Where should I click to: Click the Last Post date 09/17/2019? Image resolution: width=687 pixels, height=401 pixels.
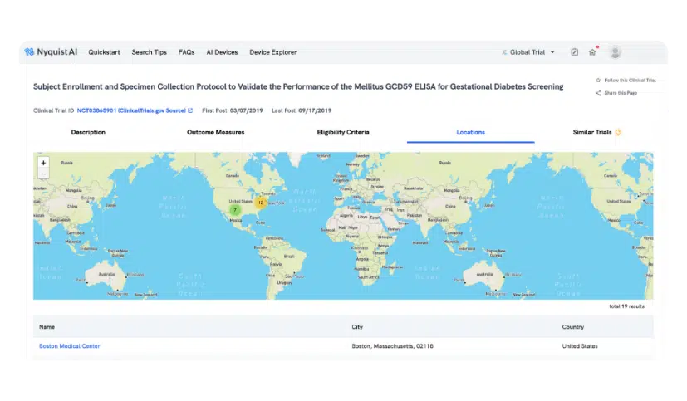tap(315, 110)
